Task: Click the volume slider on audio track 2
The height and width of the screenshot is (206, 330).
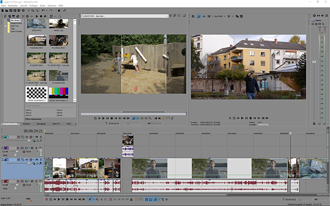Action: [16, 152]
